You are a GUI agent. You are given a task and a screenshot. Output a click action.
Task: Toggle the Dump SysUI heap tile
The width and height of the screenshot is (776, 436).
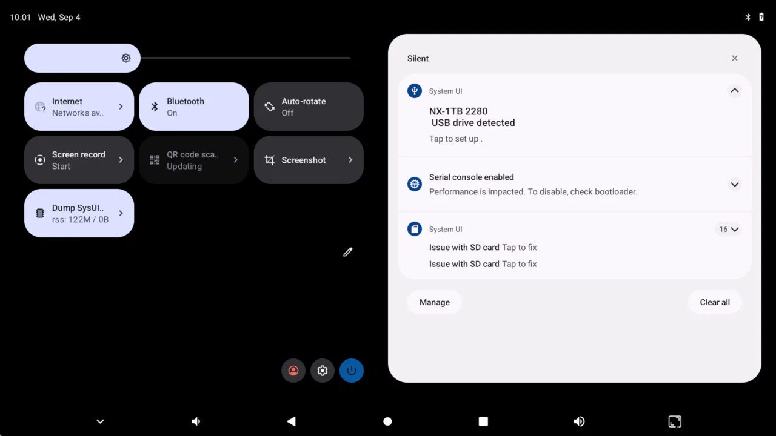pyautogui.click(x=79, y=213)
